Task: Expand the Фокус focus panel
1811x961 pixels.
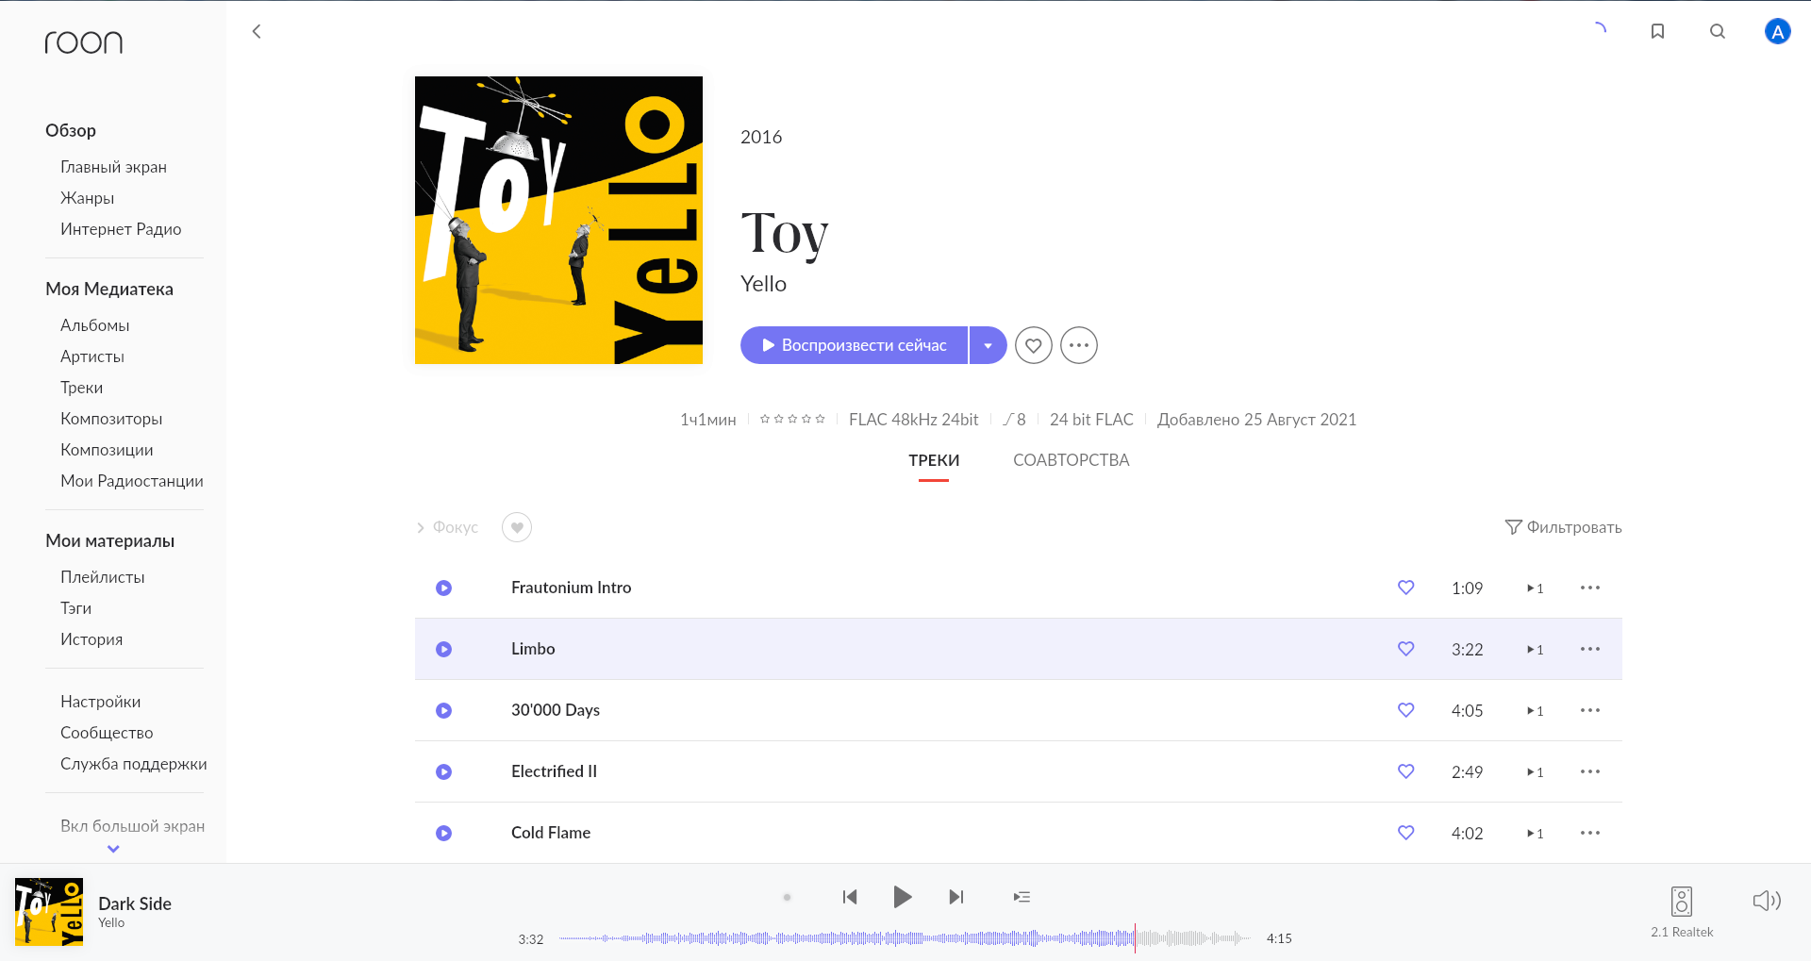Action: tap(448, 527)
